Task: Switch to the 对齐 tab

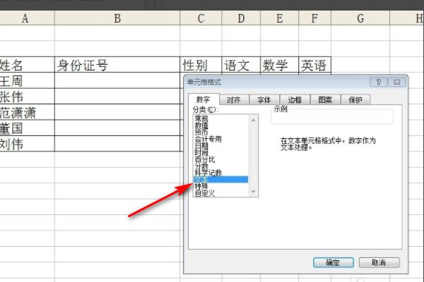Action: click(x=234, y=100)
